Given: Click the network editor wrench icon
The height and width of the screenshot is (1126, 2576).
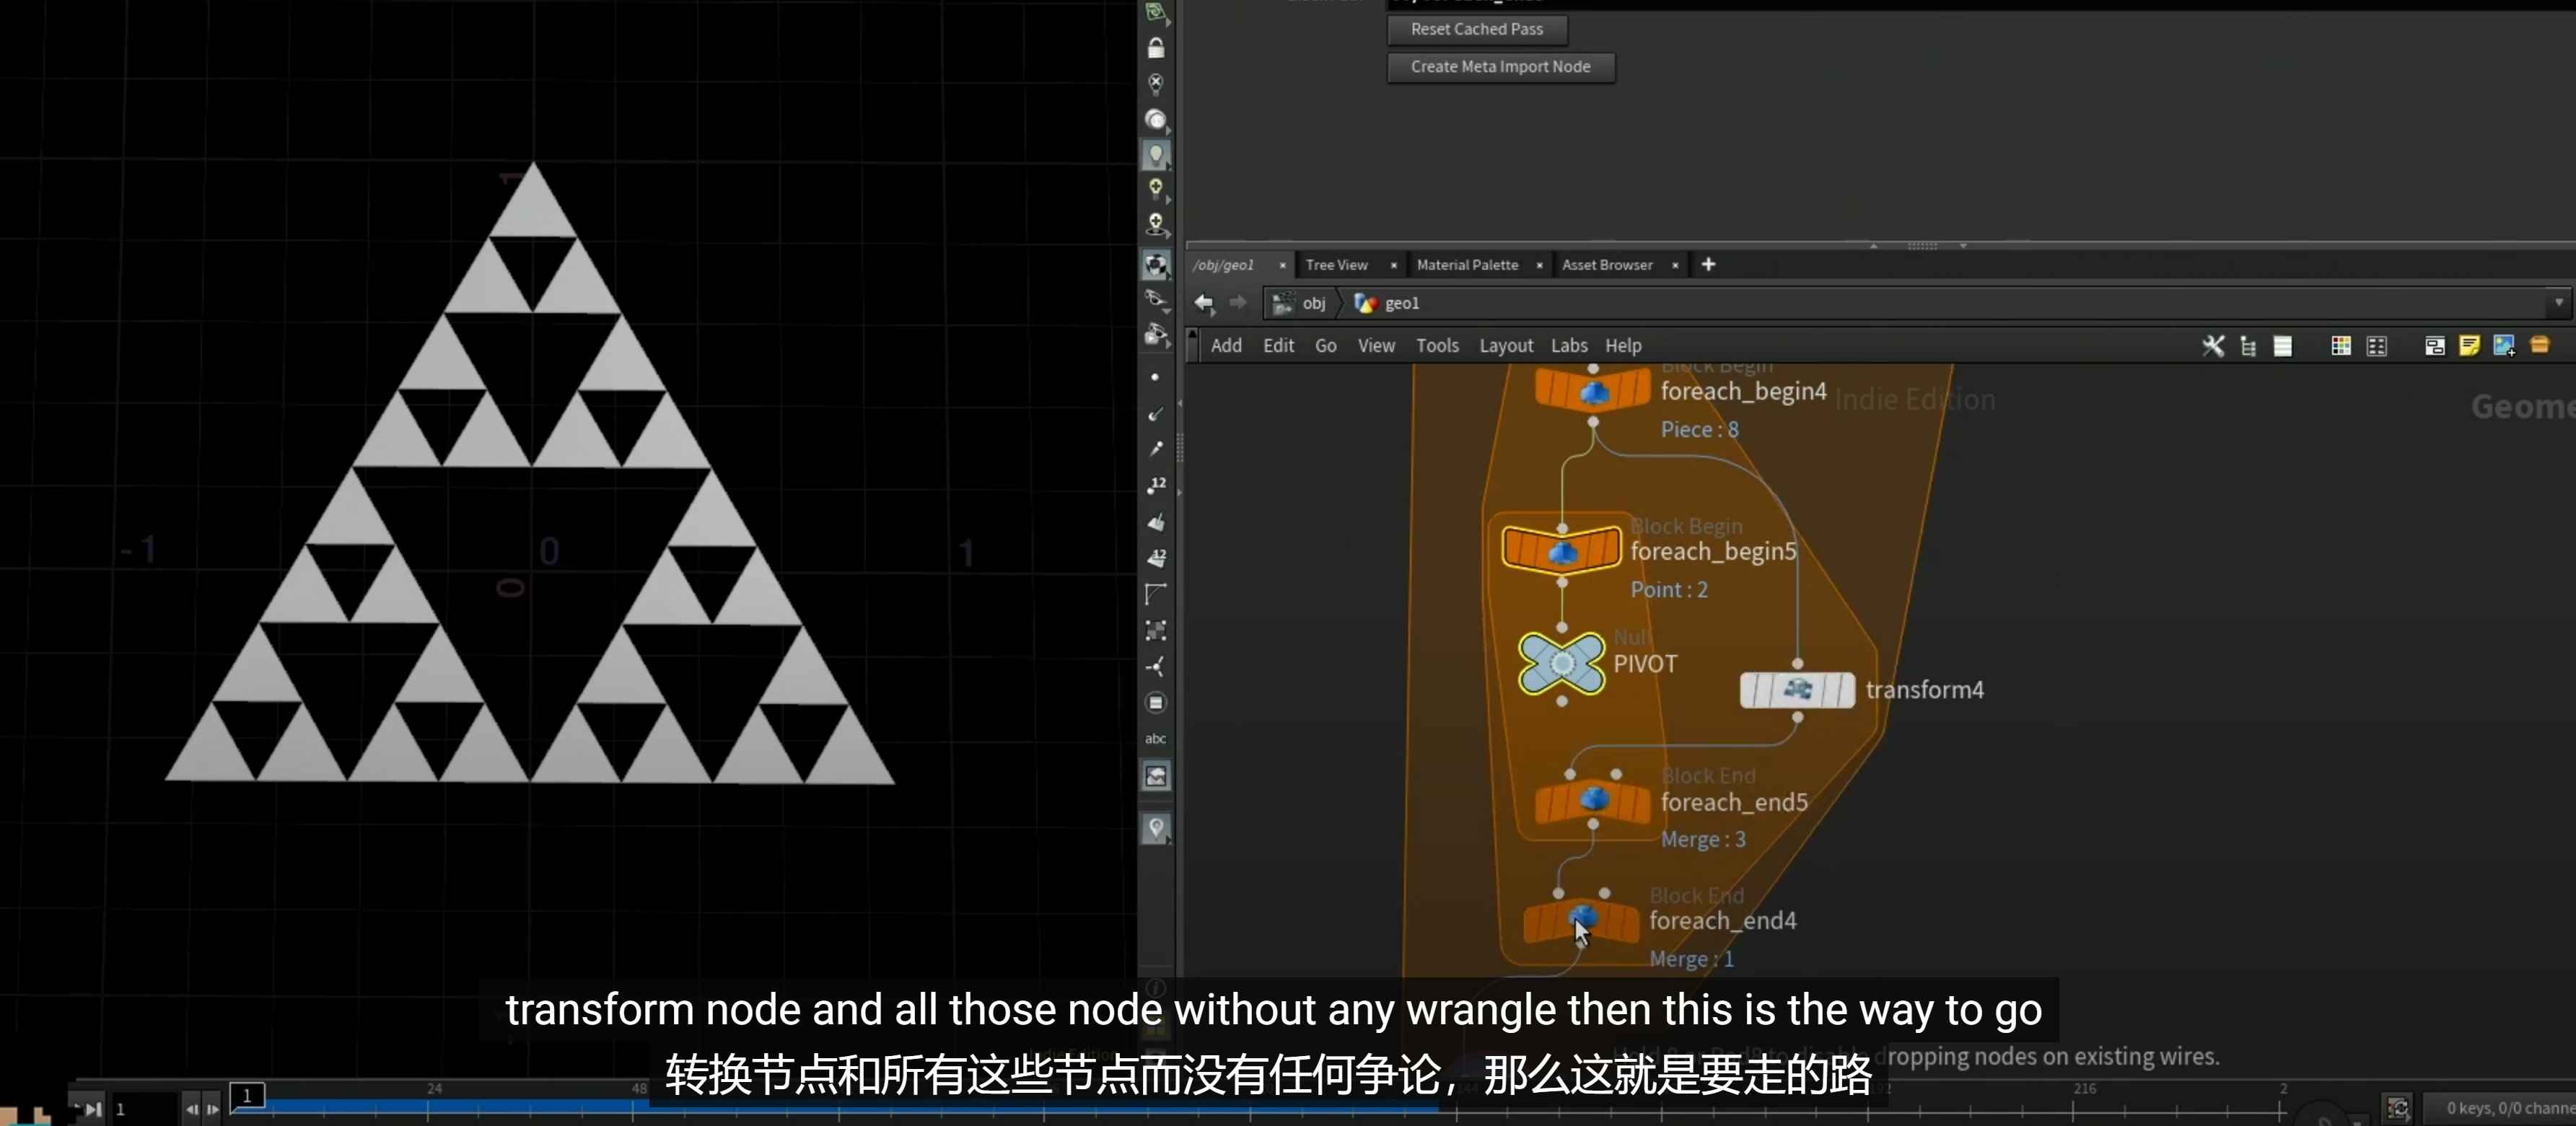Looking at the screenshot, I should tap(2213, 346).
